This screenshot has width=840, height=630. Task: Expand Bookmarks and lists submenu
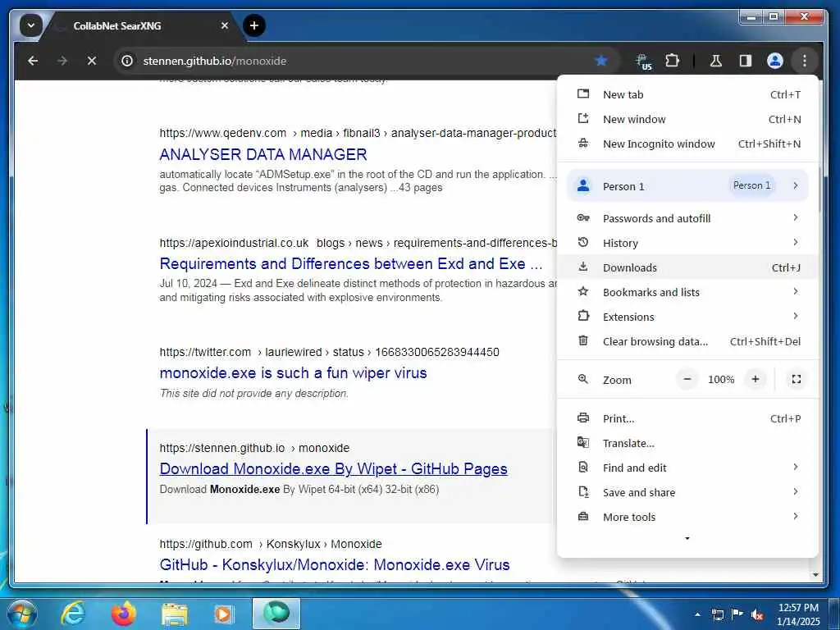point(688,292)
